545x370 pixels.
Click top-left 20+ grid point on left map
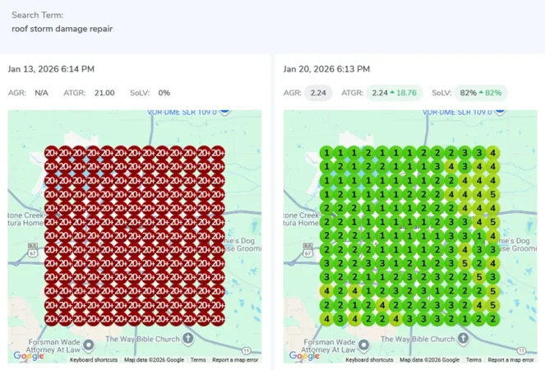pos(51,152)
